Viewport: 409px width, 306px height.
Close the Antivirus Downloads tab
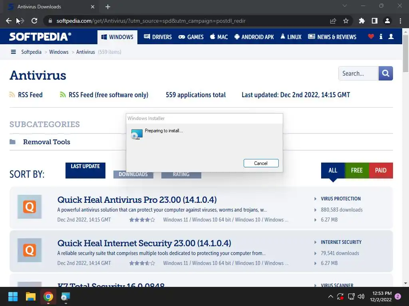[93, 7]
